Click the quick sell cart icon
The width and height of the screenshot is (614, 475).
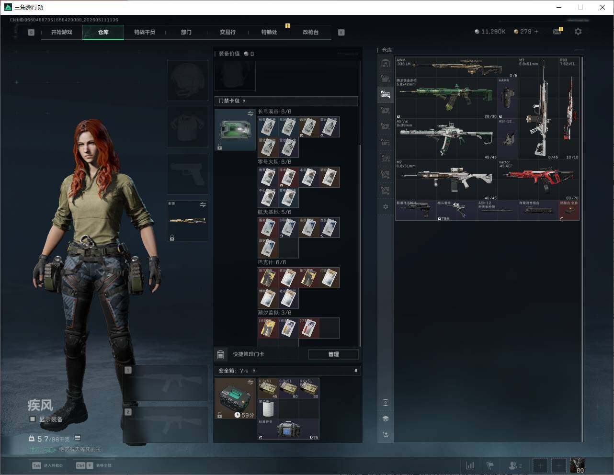(386, 435)
